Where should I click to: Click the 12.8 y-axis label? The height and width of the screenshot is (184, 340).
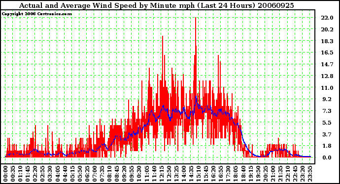click(327, 76)
